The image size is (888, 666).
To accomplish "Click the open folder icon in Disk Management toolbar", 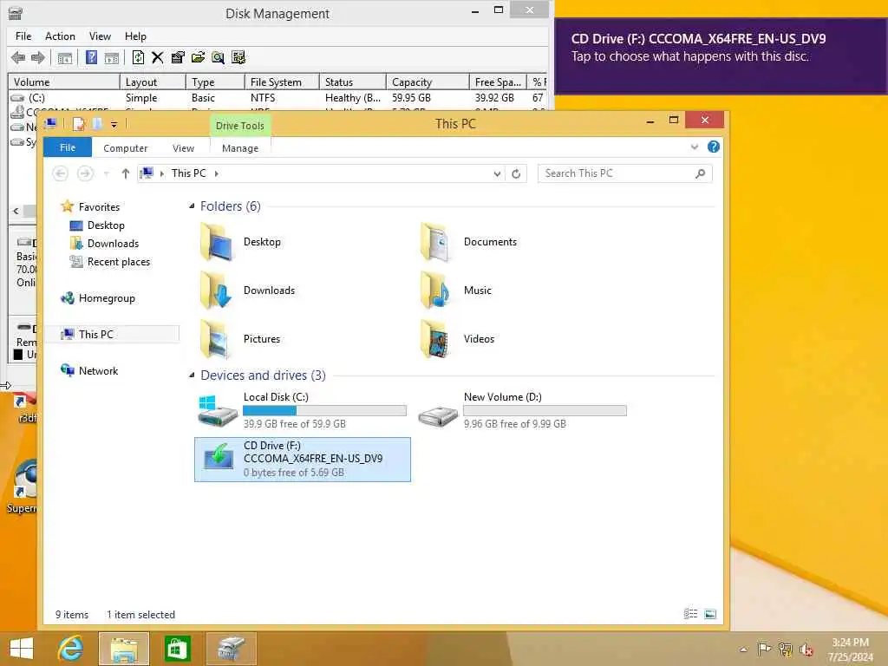I will point(198,57).
